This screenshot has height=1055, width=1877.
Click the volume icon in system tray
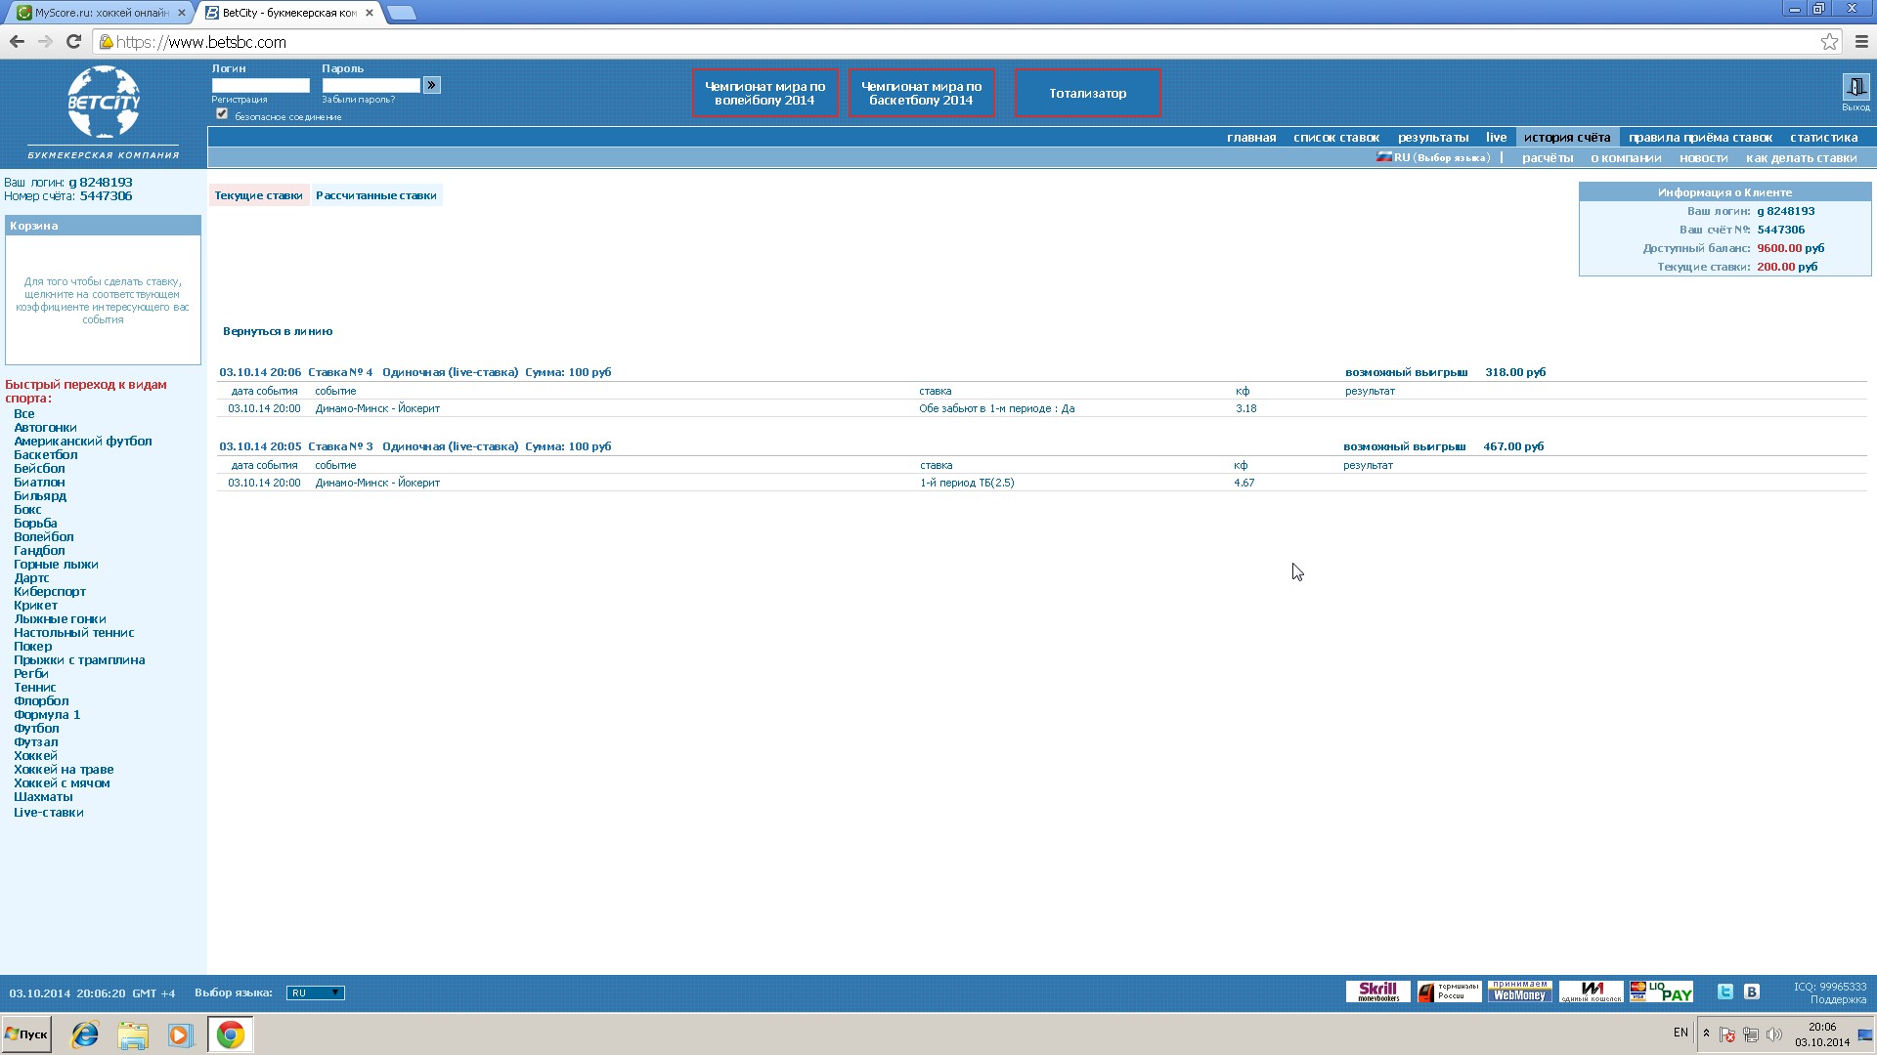[1774, 1034]
